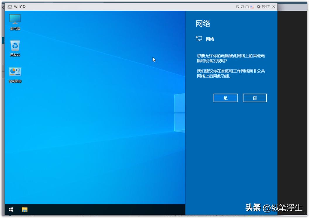Screen dimensions: 309x218
Task: Click the third screen-mode icon in VM toolbar
Action: (x=247, y=6)
